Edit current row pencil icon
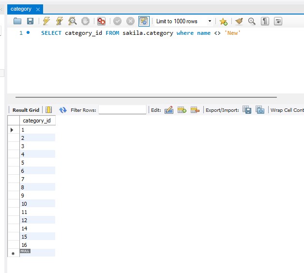Viewport: 304px width, 273px height. click(x=169, y=110)
